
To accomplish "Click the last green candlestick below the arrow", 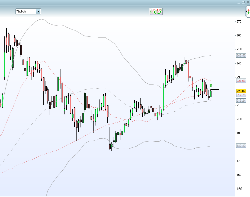I will tap(211, 94).
